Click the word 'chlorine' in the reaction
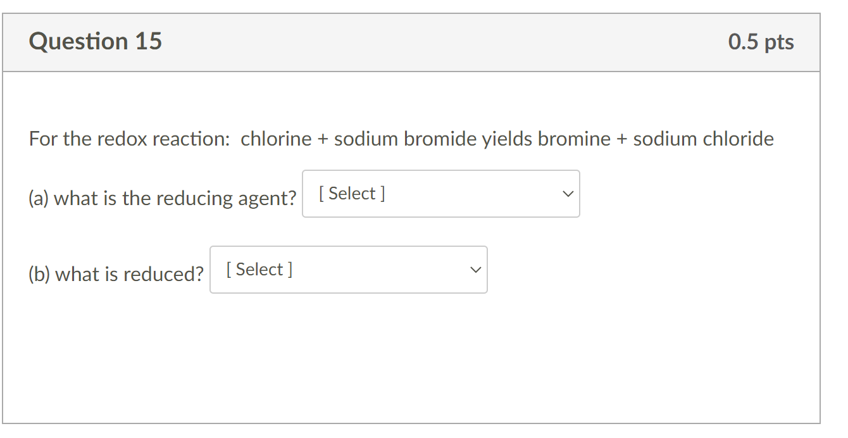The height and width of the screenshot is (438, 848). pos(276,139)
